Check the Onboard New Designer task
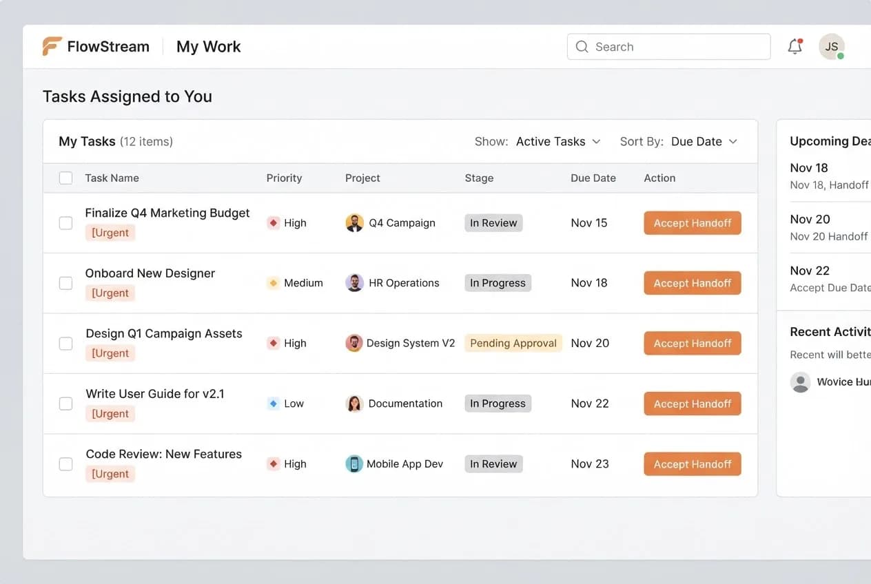871x584 pixels. coord(65,283)
